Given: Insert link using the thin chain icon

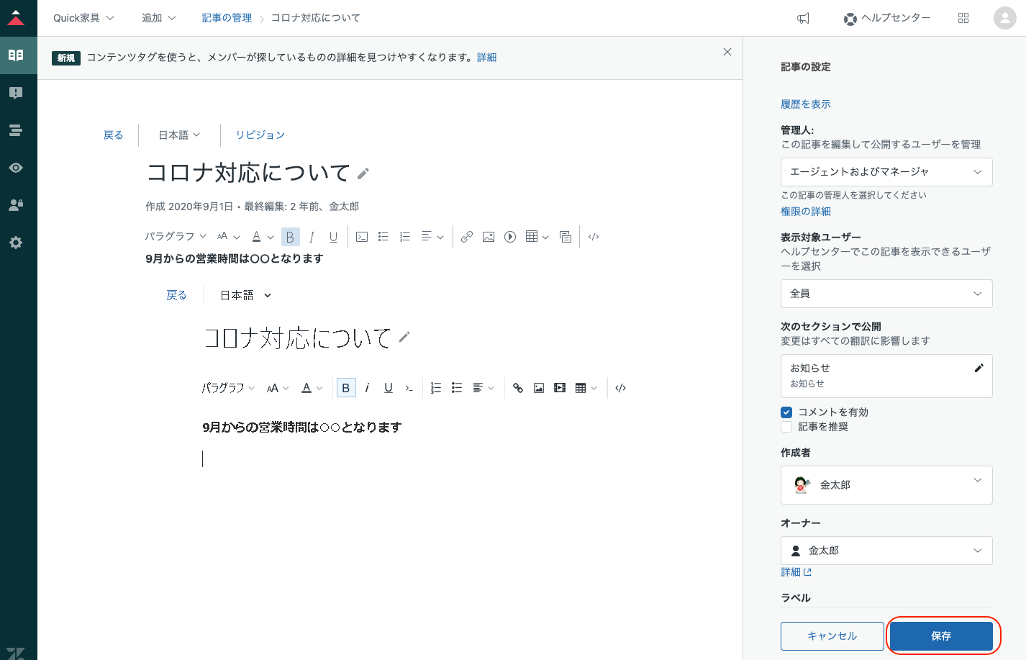Looking at the screenshot, I should tap(467, 237).
